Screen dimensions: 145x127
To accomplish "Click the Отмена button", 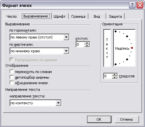I will [x=127, y=119].
